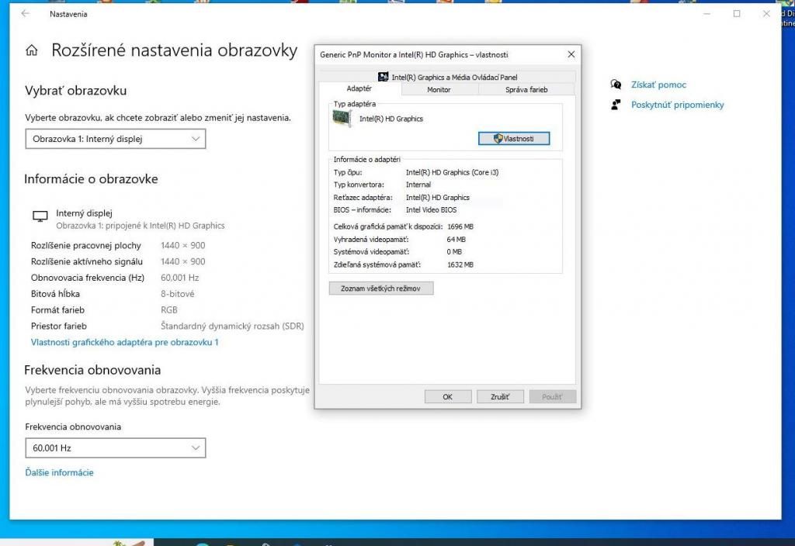Screen dimensions: 795x546
Task: Click the Home icon beside the page title
Action: click(x=32, y=51)
